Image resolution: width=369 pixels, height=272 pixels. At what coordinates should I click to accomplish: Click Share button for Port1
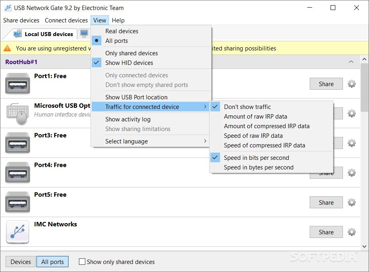[x=326, y=84]
